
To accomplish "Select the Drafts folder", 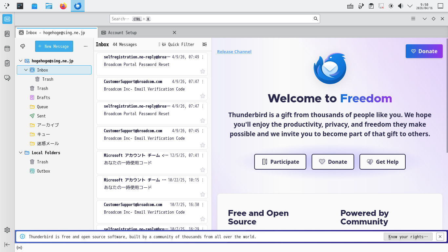I will point(54,97).
